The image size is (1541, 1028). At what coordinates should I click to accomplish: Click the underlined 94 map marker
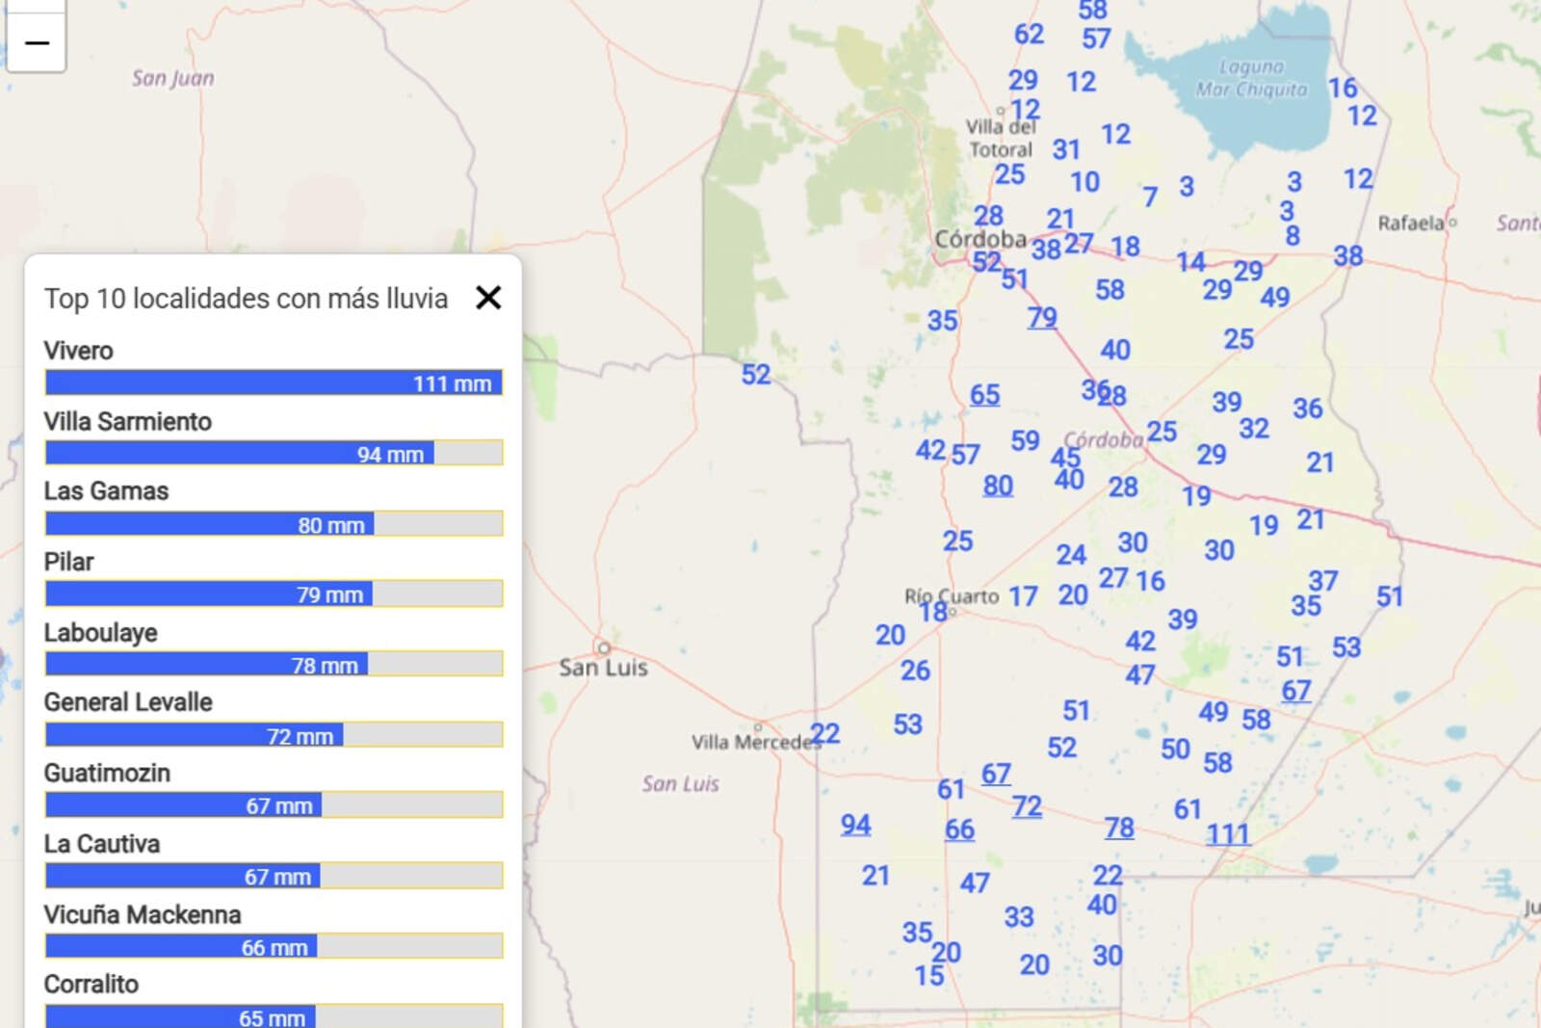[855, 825]
